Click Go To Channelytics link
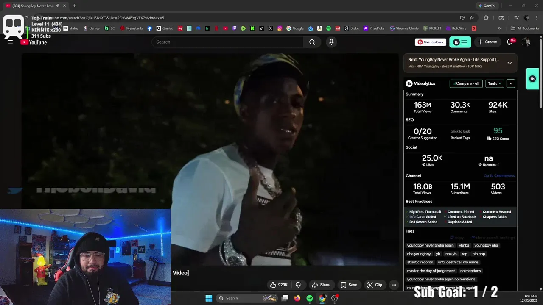 click(x=499, y=176)
